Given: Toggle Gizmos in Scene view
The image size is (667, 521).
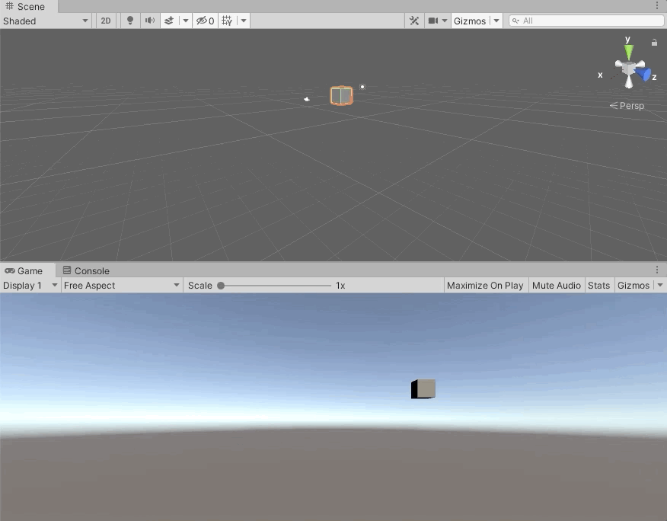Looking at the screenshot, I should coord(470,21).
